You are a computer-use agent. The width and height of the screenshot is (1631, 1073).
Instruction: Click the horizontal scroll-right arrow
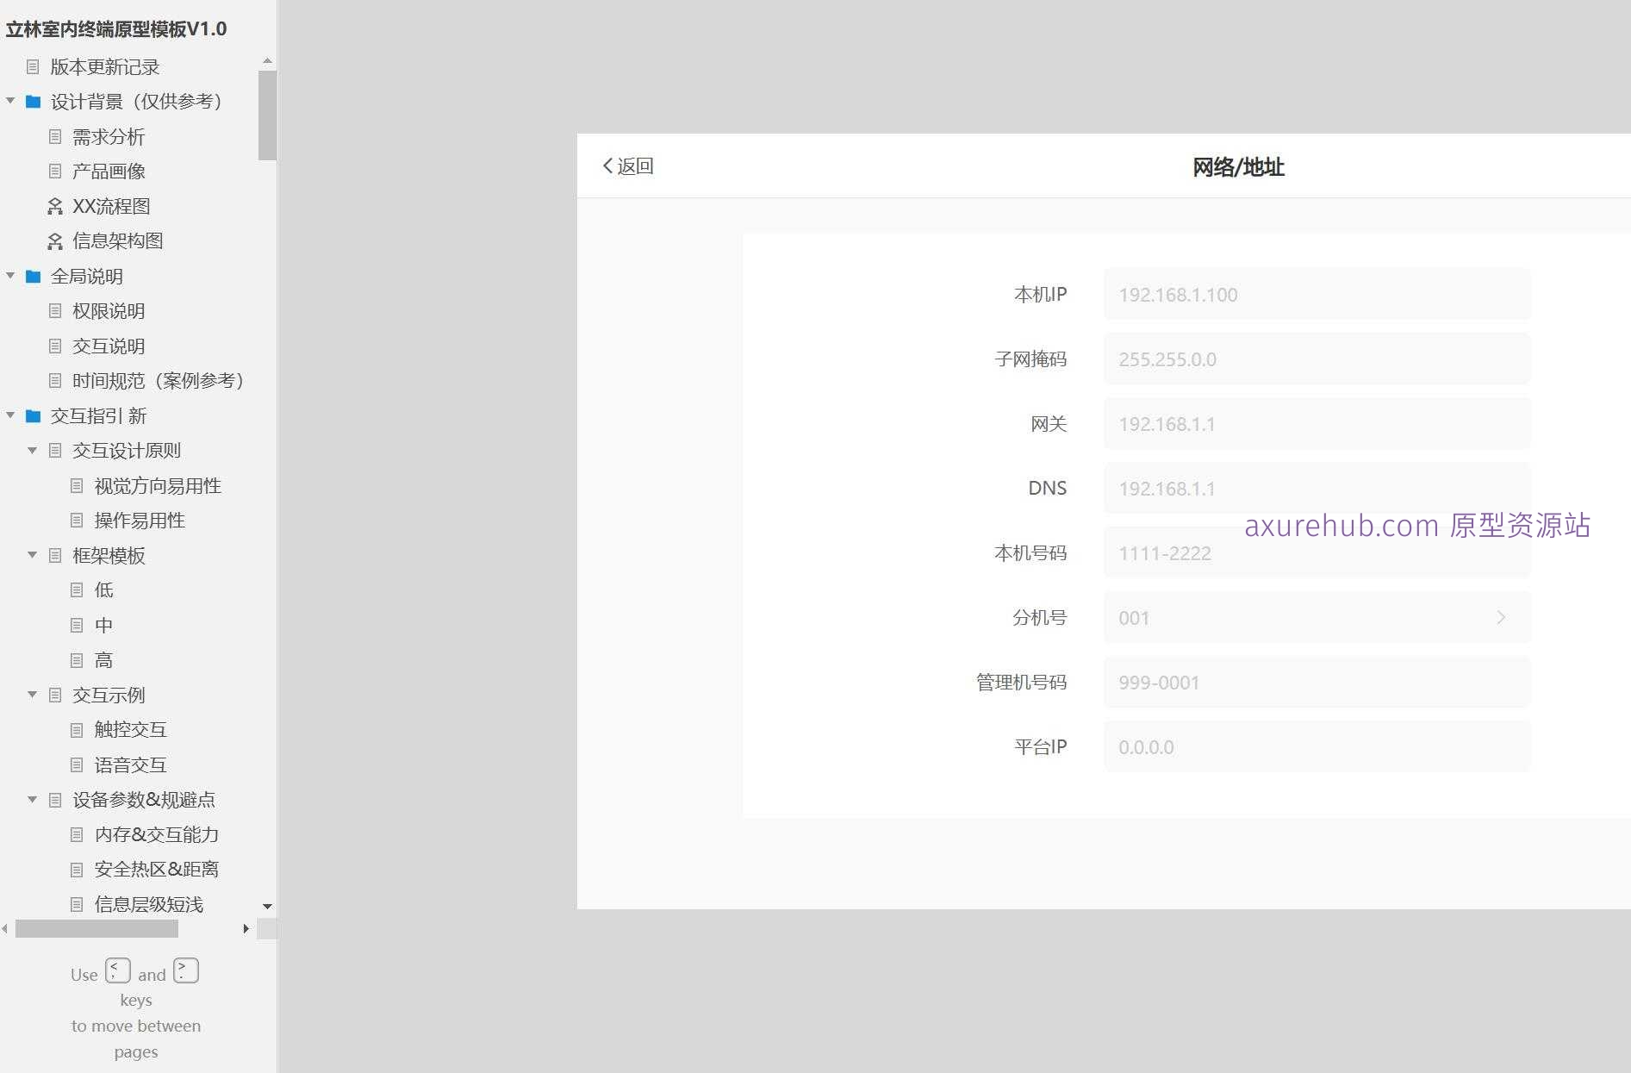coord(246,928)
